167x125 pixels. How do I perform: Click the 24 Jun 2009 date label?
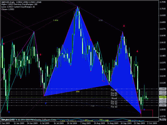pos(32,123)
